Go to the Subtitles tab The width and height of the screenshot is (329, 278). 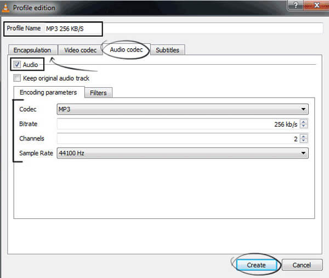(167, 50)
